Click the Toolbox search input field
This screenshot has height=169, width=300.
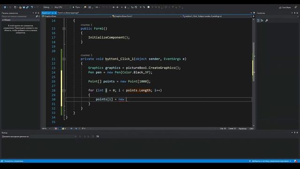pyautogui.click(x=18, y=16)
